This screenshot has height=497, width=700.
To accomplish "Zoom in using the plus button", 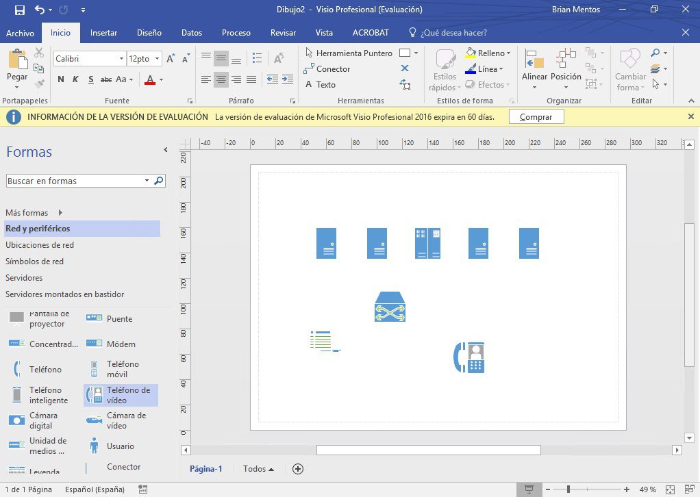I will coord(627,489).
